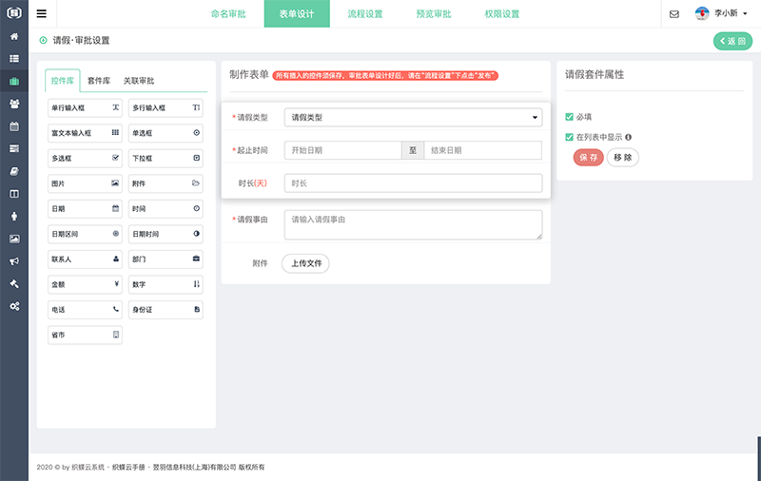The width and height of the screenshot is (761, 481).
Task: Open the columns layout sidebar icon
Action: [x=14, y=194]
